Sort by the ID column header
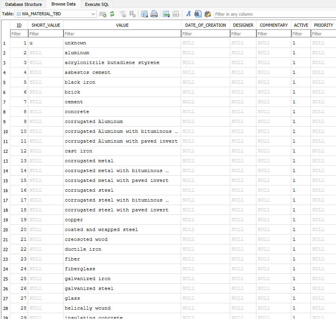The width and height of the screenshot is (336, 319). (19, 25)
